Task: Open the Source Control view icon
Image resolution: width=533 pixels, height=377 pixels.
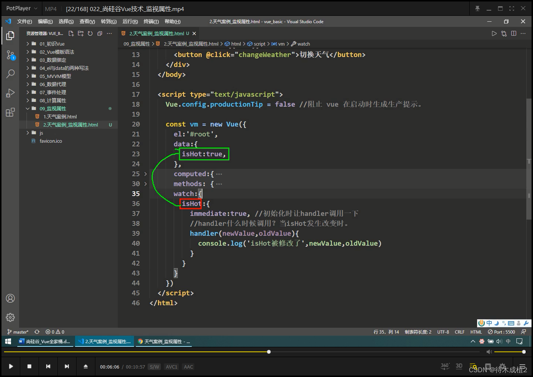Action: tap(10, 56)
